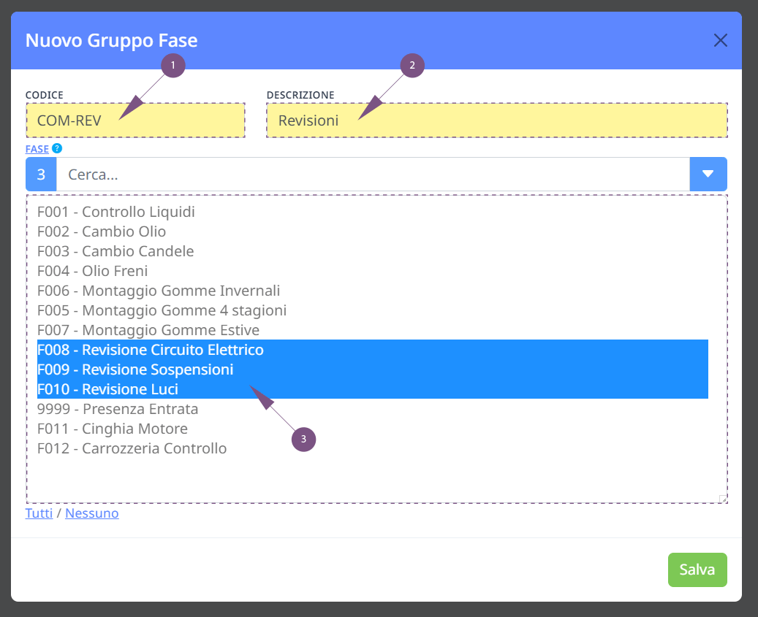
Task: Click the Cerca search field
Action: [373, 174]
